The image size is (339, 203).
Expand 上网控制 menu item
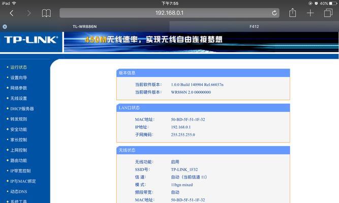pos(19,150)
